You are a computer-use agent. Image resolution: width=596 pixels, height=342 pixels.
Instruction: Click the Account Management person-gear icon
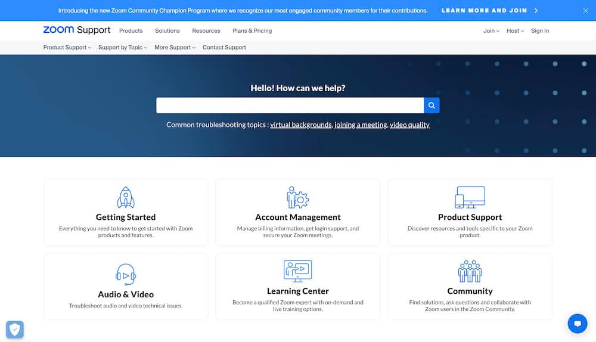point(297,198)
